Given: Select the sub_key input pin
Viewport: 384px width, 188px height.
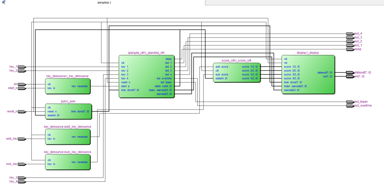Looking at the screenshot, I should (22, 164).
